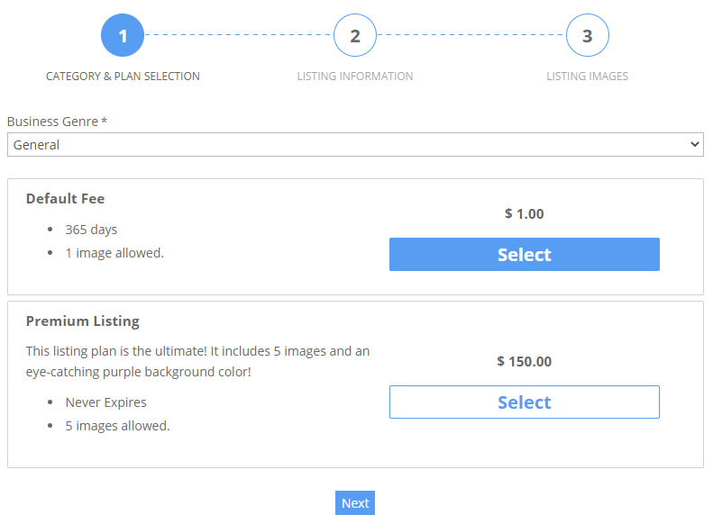Click the Category & Plan Selection label

pos(123,77)
